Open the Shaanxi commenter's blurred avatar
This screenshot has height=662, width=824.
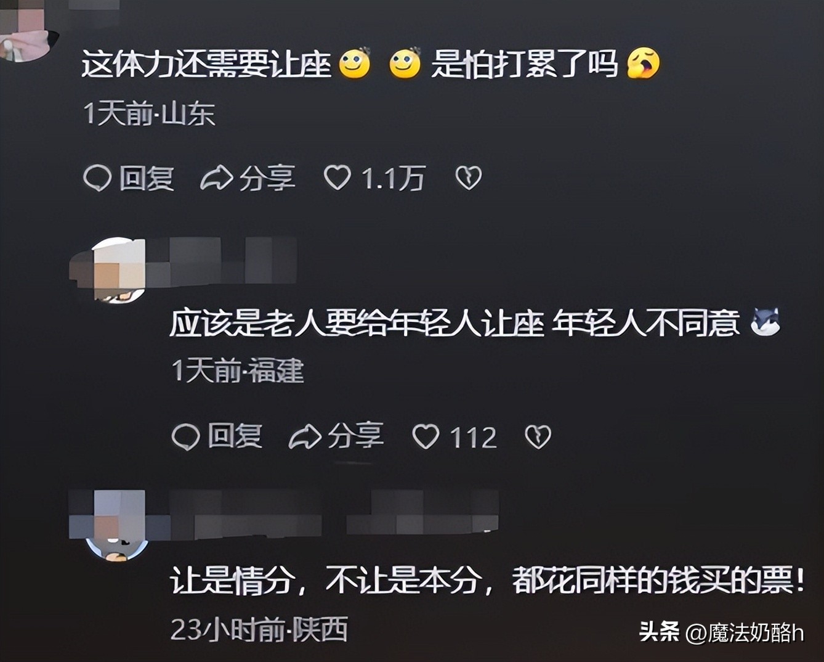pos(117,526)
